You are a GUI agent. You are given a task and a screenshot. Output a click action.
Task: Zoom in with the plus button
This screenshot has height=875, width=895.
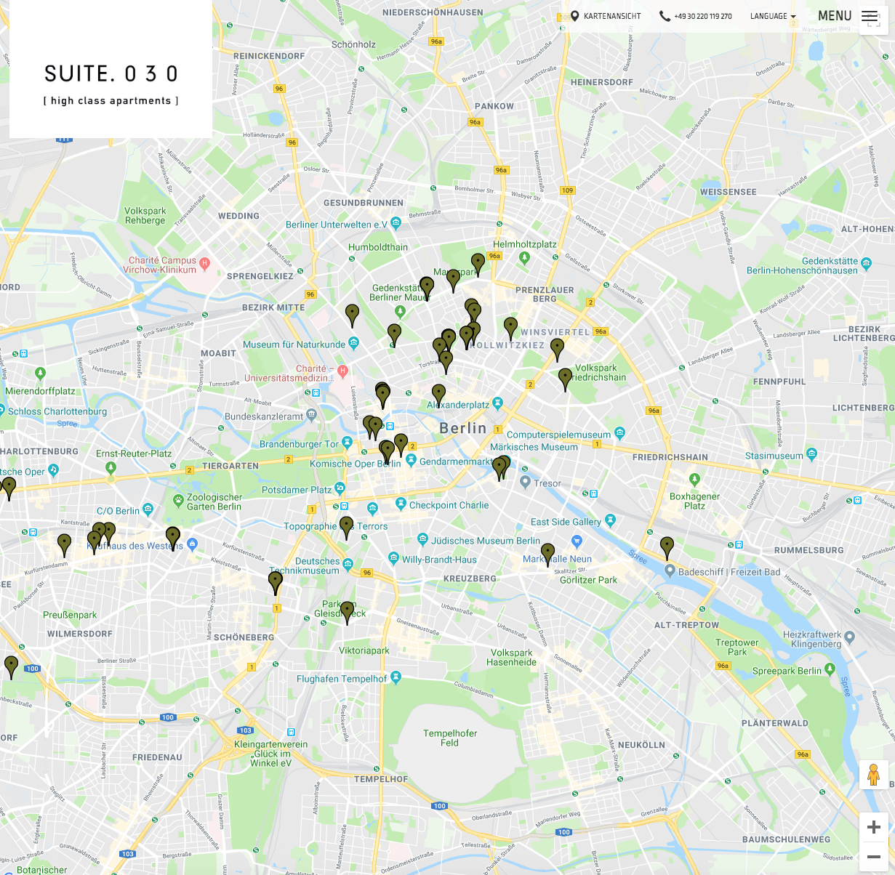point(874,827)
